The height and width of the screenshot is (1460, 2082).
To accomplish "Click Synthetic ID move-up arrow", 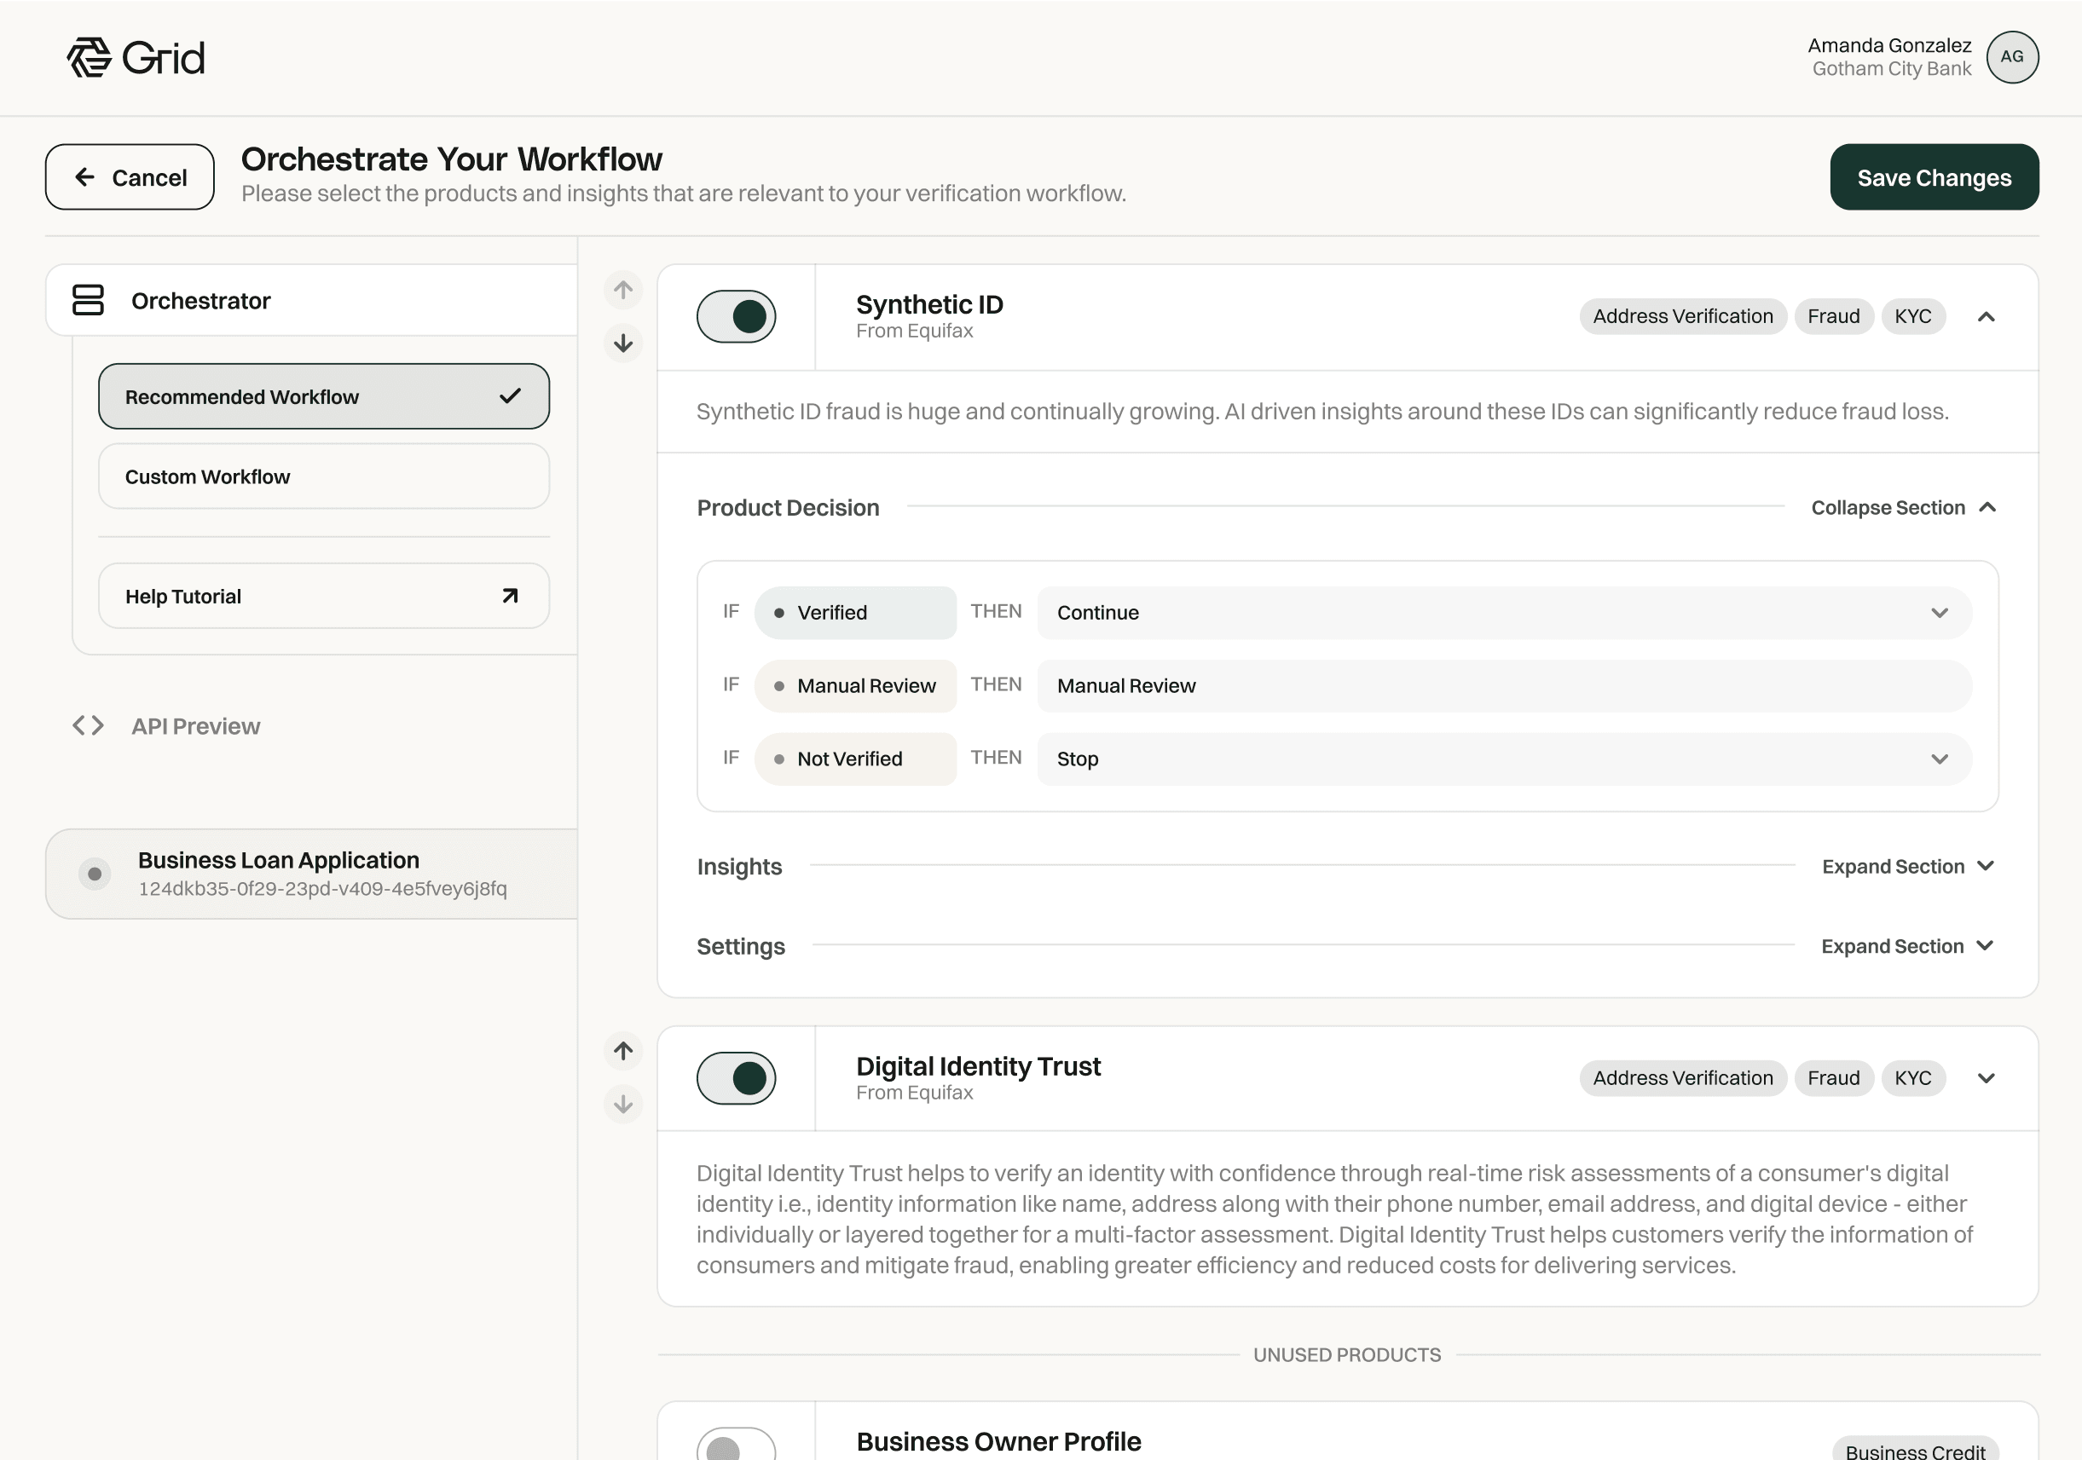I will [x=623, y=290].
